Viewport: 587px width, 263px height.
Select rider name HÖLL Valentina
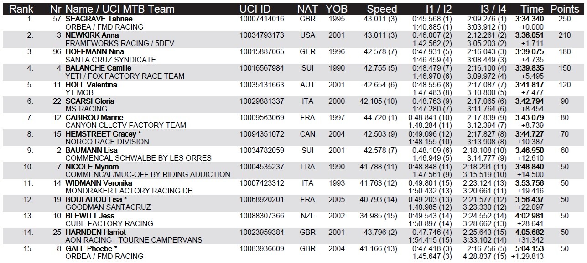tap(91, 85)
